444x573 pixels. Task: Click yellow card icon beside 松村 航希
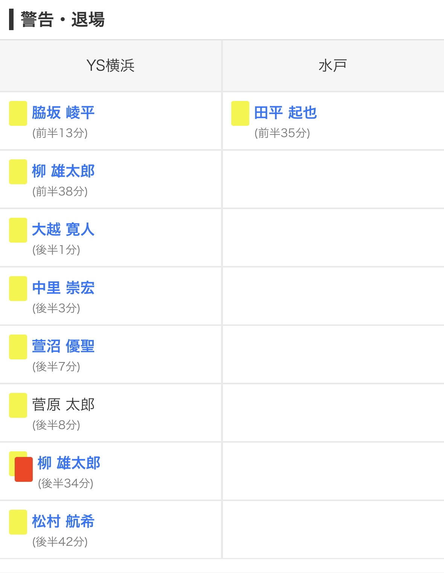coord(18,522)
